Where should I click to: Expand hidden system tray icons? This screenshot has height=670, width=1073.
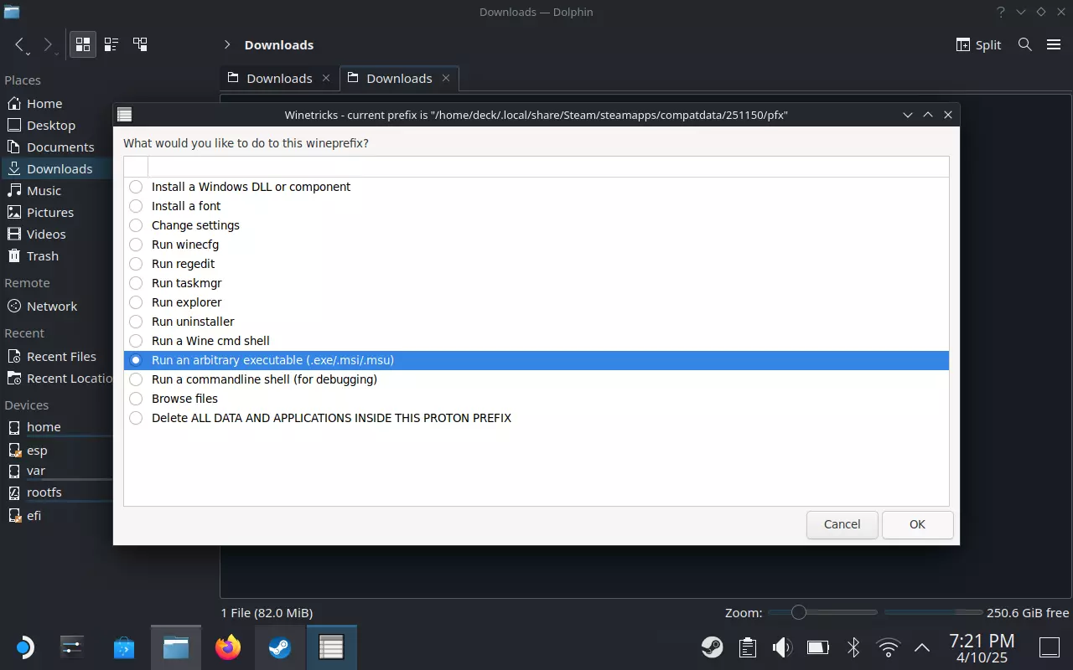(x=922, y=647)
